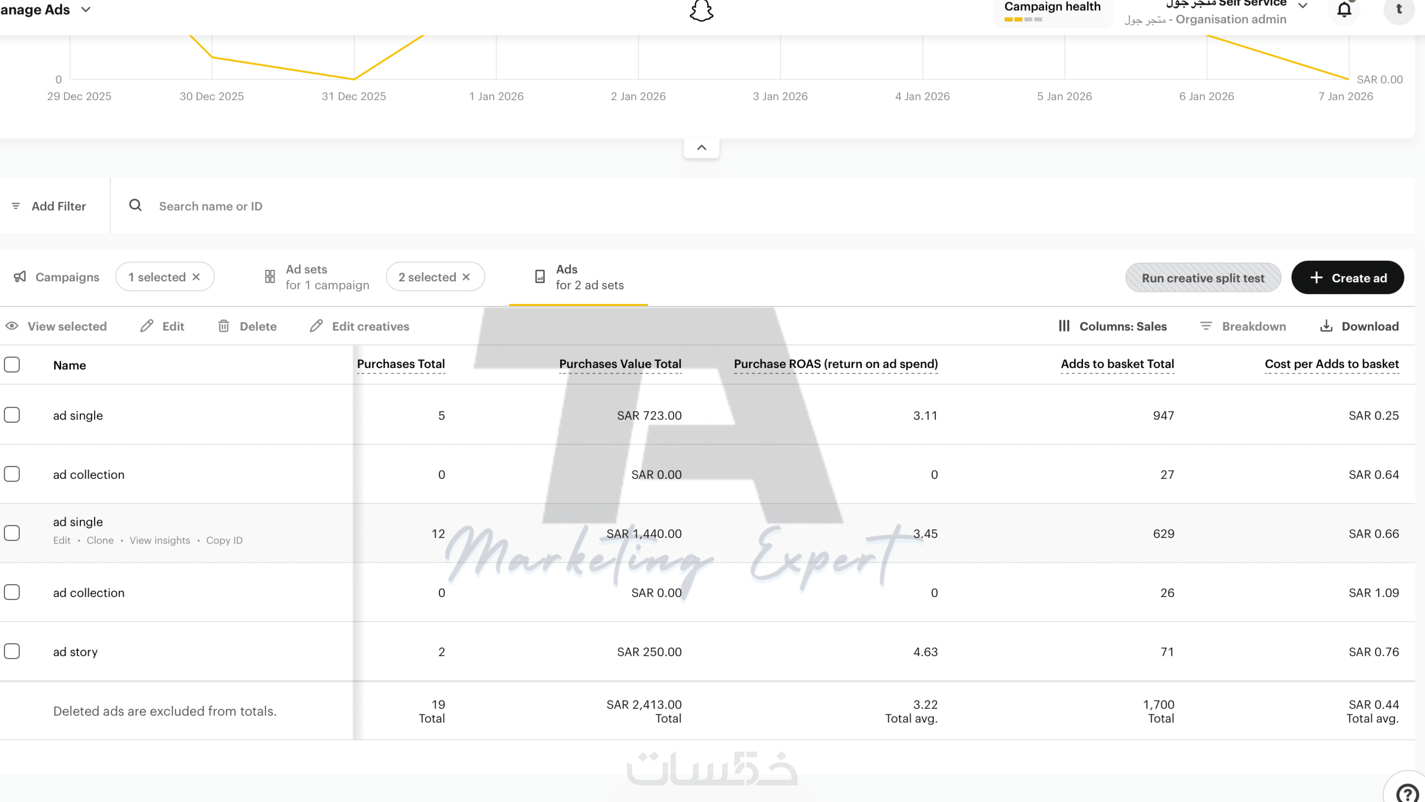Screen dimensions: 1425x802
Task: Click the Edit pencil icon
Action: [x=147, y=326]
